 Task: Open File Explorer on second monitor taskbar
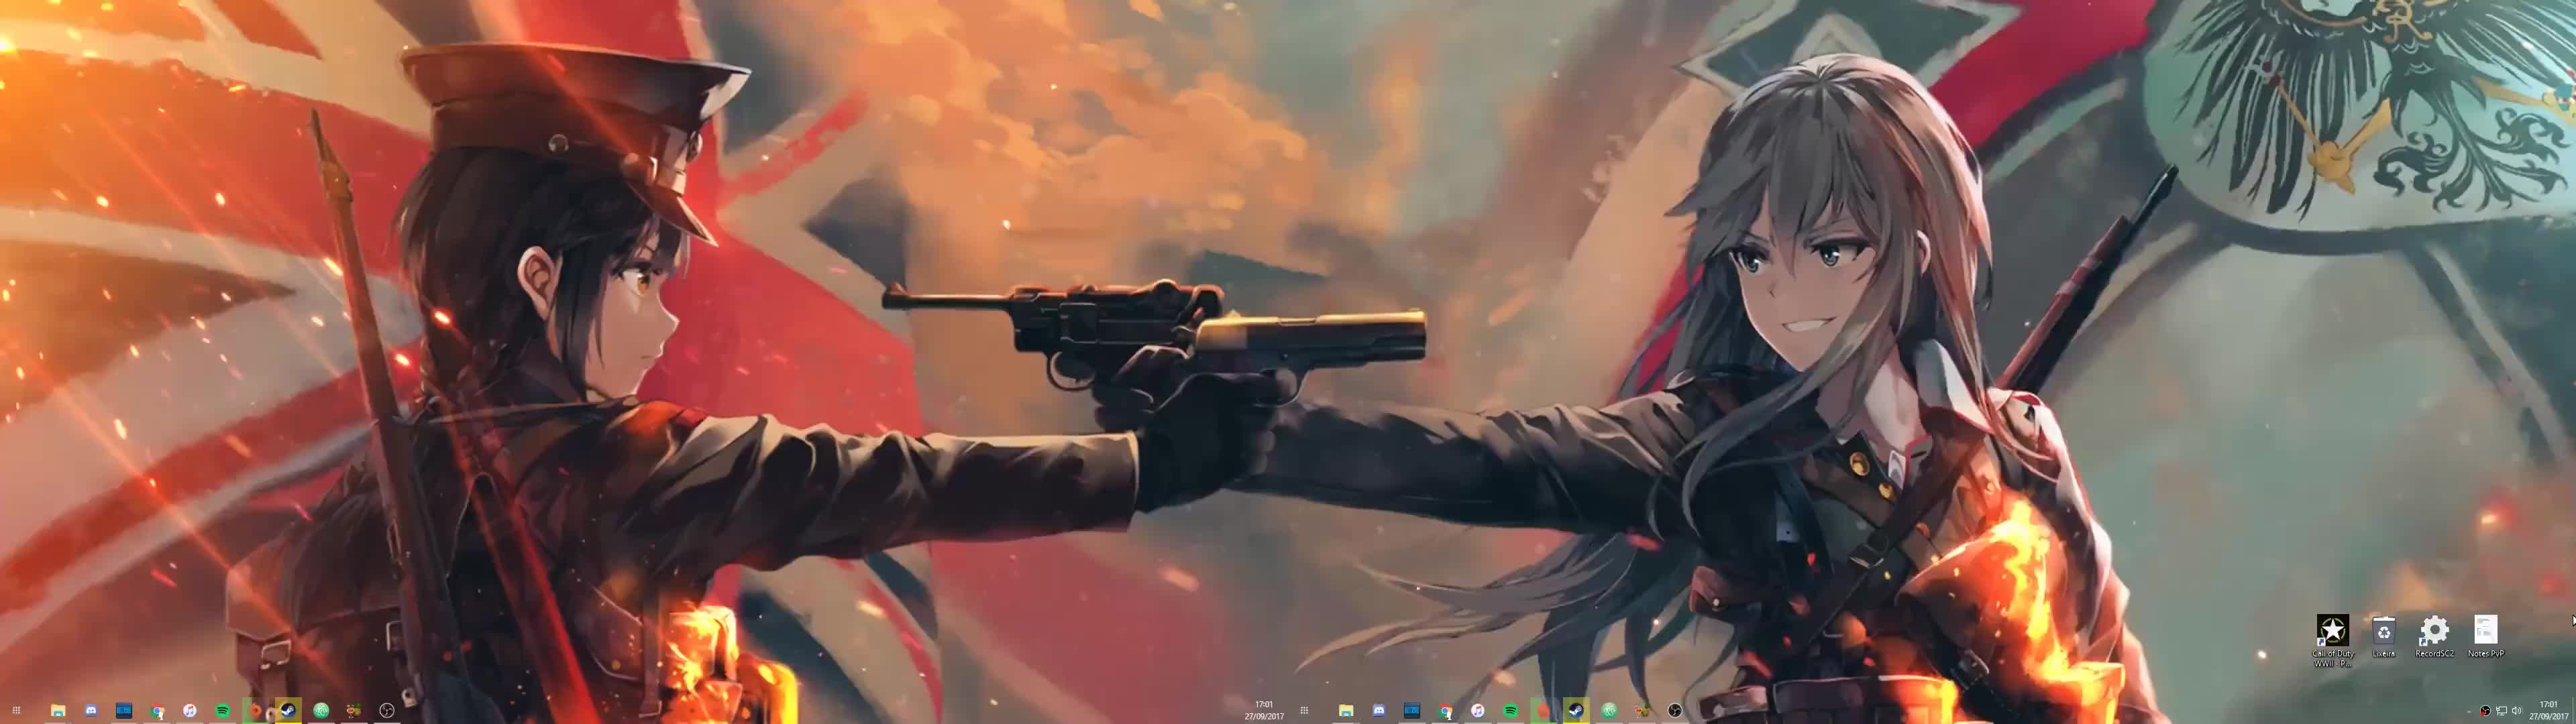(1346, 710)
